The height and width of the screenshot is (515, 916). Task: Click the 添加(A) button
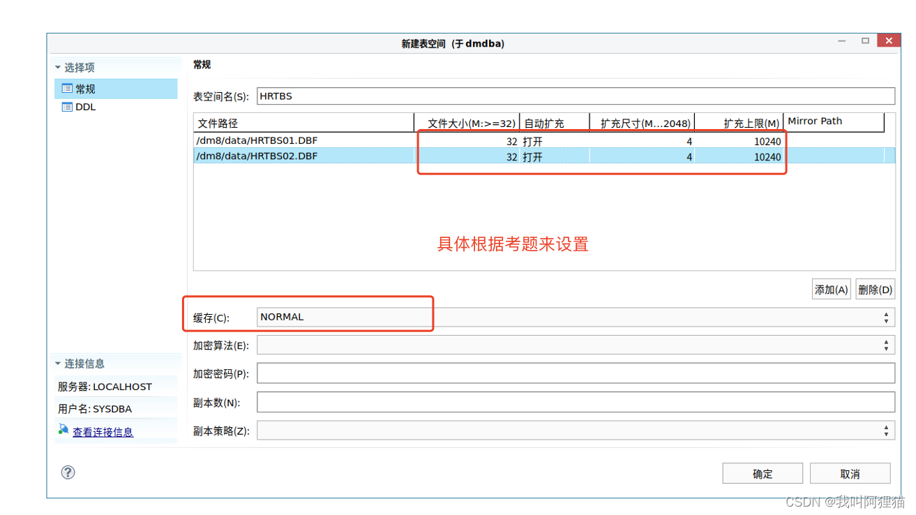[832, 290]
